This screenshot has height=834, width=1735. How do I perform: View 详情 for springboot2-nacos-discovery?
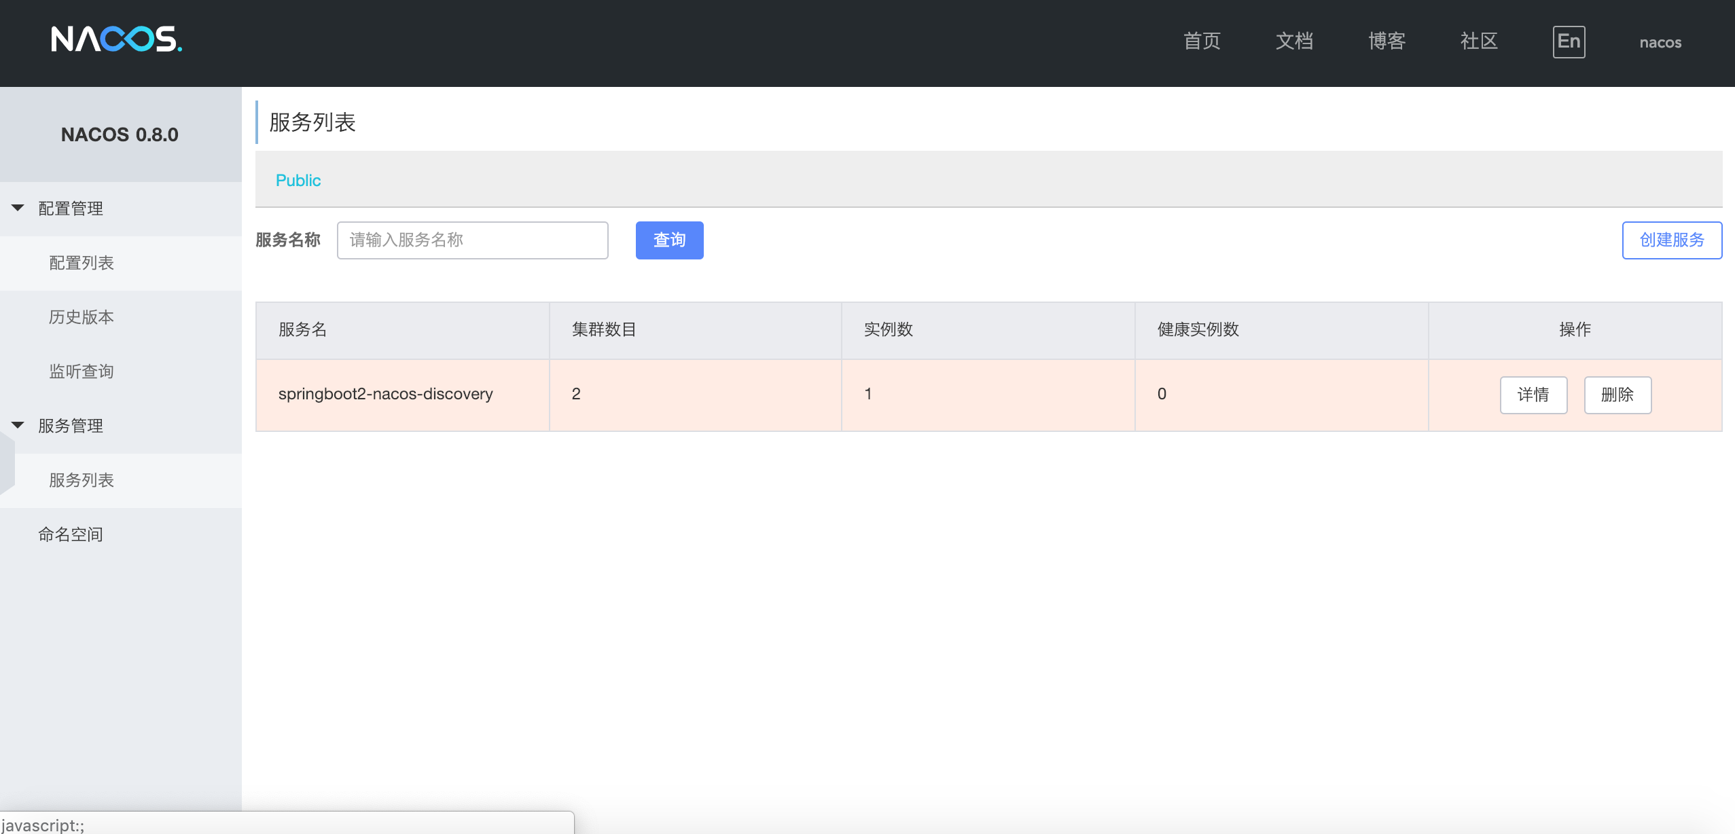[1533, 395]
